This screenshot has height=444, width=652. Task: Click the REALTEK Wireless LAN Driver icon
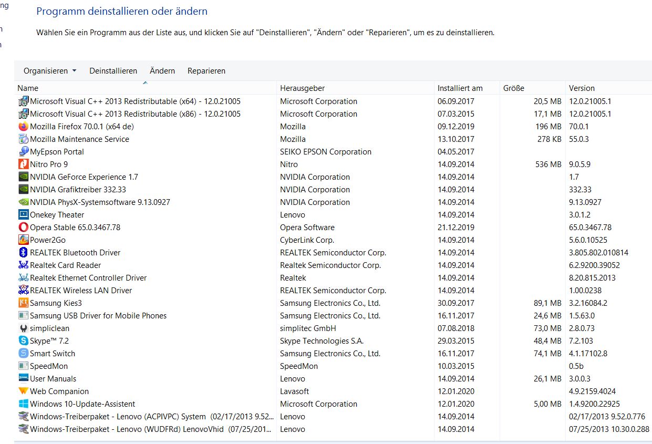(23, 290)
